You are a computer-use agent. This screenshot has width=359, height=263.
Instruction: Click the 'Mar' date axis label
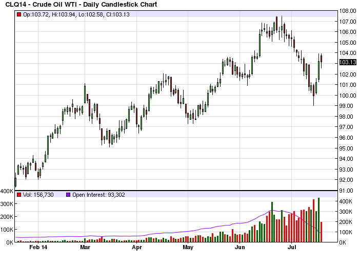[85, 247]
